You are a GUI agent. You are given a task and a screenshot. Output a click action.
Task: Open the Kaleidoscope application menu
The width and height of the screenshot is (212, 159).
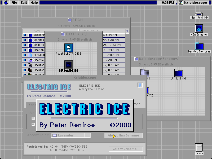[x=193, y=2]
